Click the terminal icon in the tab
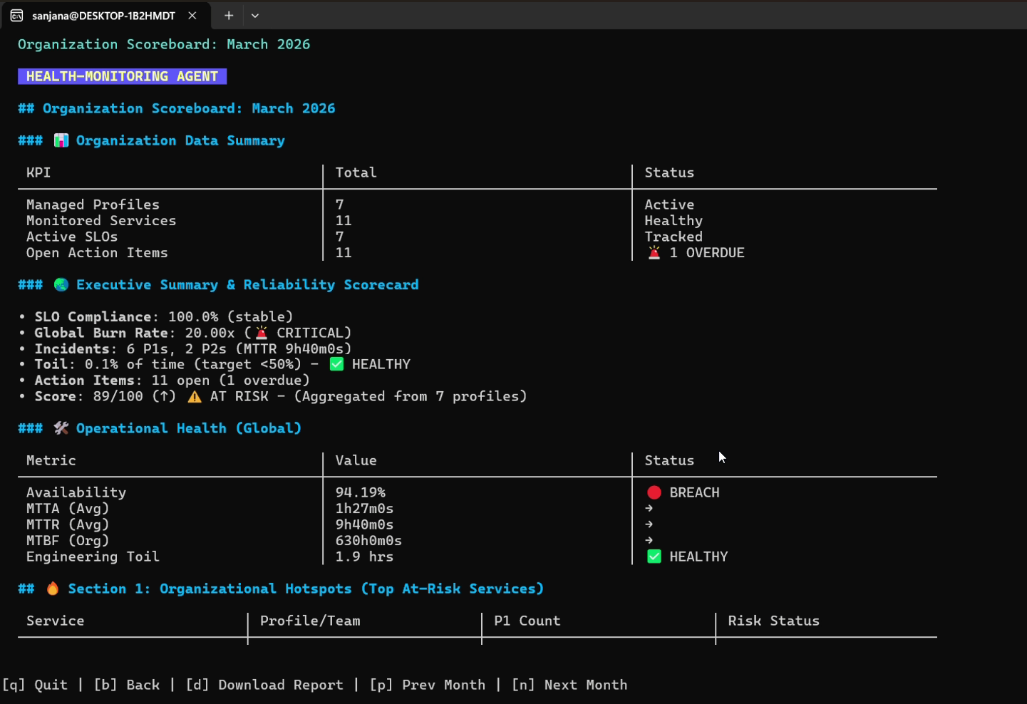Viewport: 1027px width, 704px height. coord(17,15)
